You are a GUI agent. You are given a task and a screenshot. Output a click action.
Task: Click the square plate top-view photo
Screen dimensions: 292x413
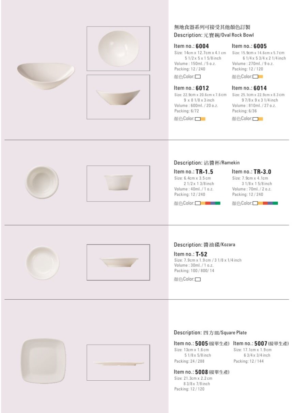[x=43, y=361]
